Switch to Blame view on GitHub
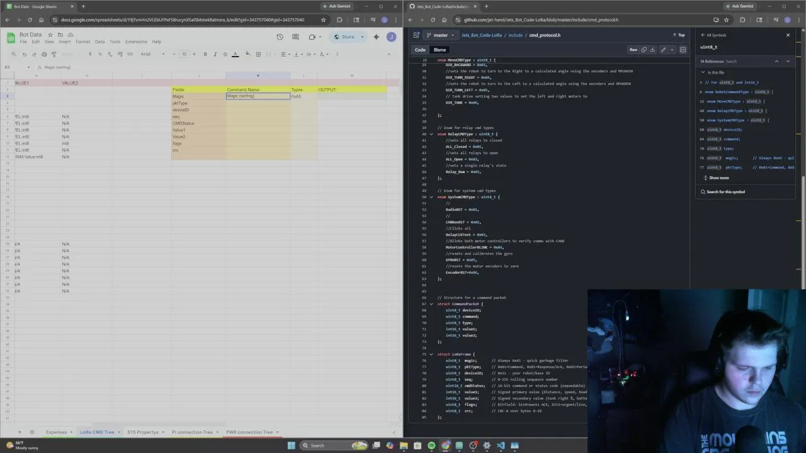This screenshot has height=453, width=806. (440, 50)
